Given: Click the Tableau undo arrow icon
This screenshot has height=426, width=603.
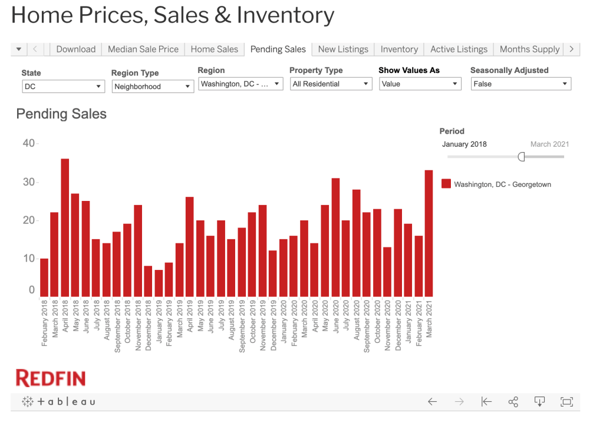Looking at the screenshot, I should click(x=432, y=402).
